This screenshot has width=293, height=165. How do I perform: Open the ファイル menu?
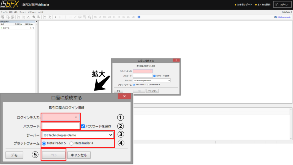point(4,12)
